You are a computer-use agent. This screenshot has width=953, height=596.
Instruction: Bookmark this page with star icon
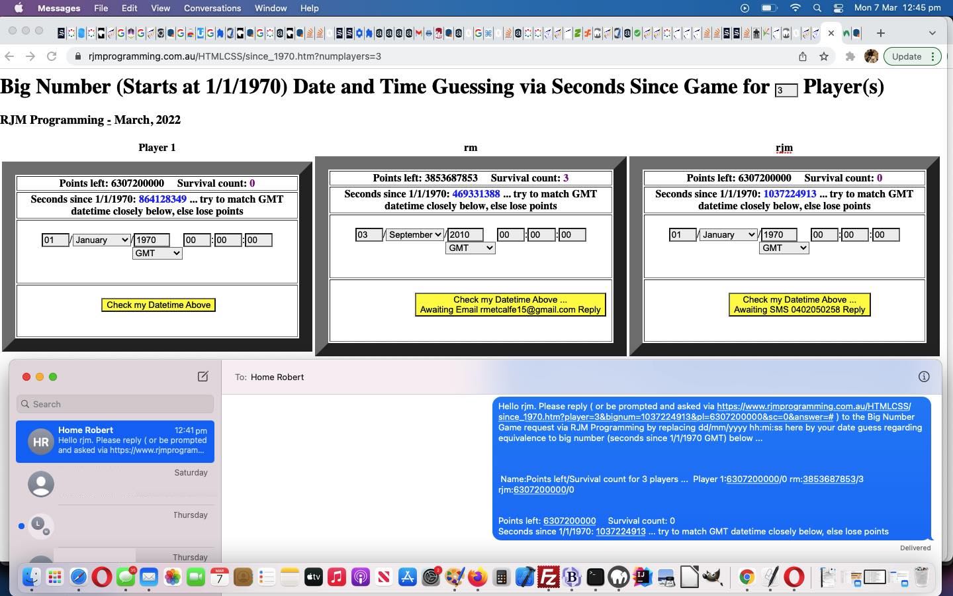pyautogui.click(x=824, y=56)
